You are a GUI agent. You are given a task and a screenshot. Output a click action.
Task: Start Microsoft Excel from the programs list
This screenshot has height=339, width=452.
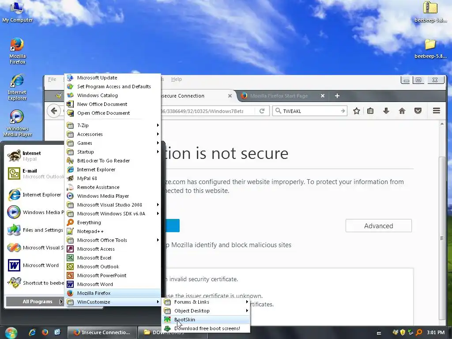point(113,258)
